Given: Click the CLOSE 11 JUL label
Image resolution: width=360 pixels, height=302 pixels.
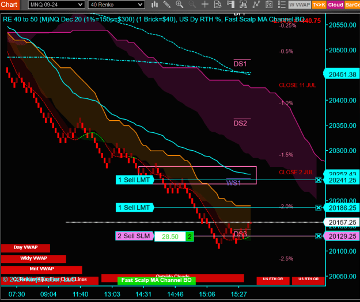Looking at the screenshot, I should coord(297,85).
